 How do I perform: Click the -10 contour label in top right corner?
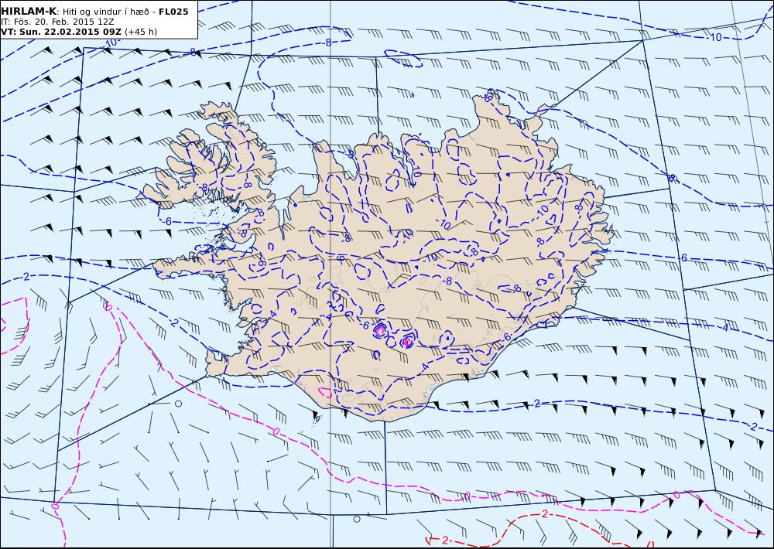714,37
